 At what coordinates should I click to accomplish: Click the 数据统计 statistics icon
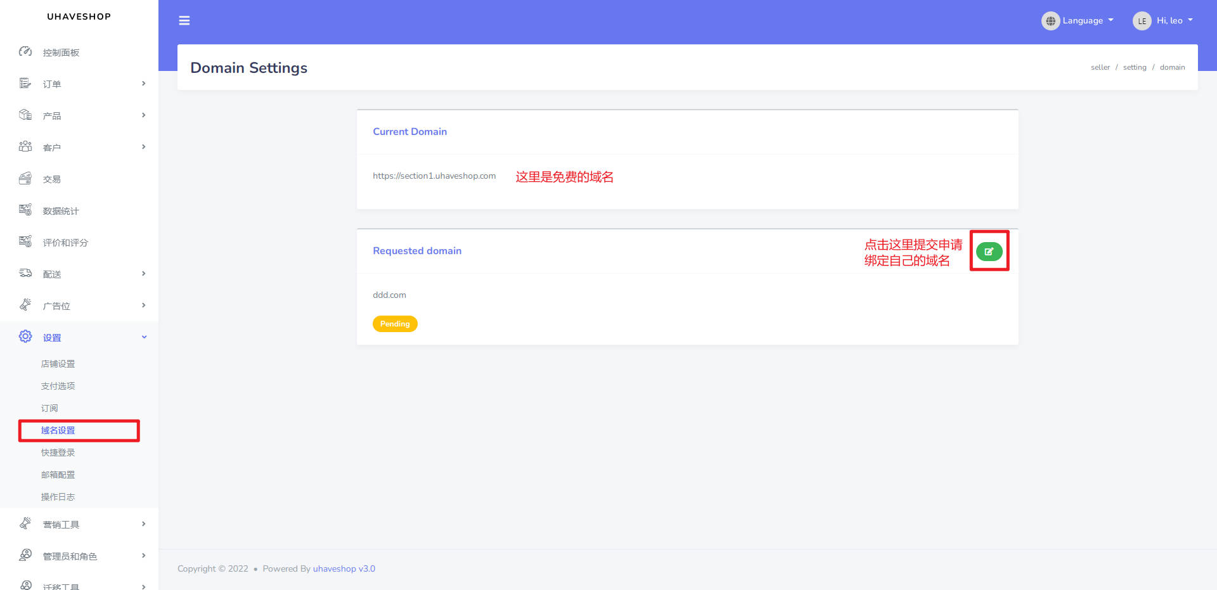coord(25,210)
